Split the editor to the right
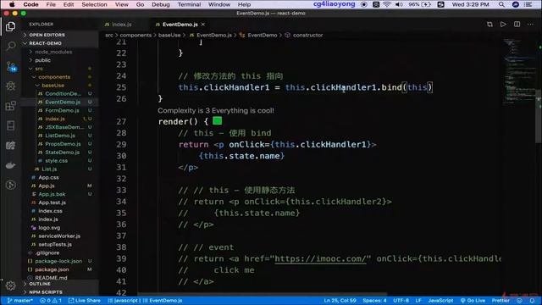542x305 pixels. pos(517,25)
